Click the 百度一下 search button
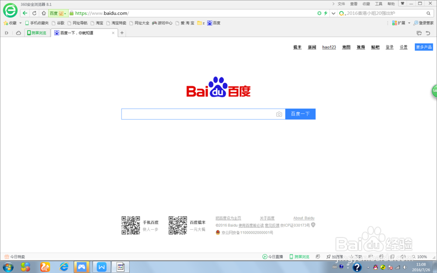The width and height of the screenshot is (437, 273). (300, 114)
